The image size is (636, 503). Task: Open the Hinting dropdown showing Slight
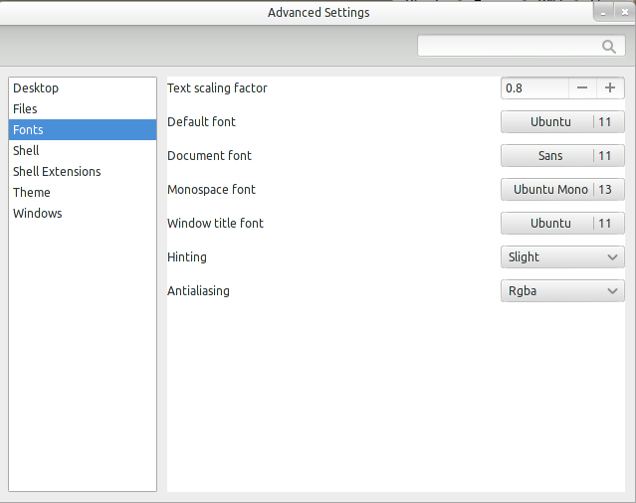coord(562,257)
